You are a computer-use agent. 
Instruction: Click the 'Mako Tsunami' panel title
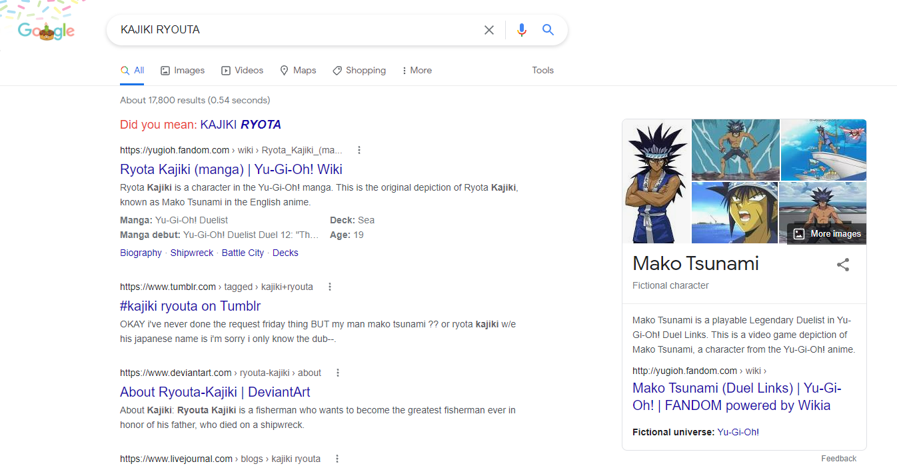(696, 263)
